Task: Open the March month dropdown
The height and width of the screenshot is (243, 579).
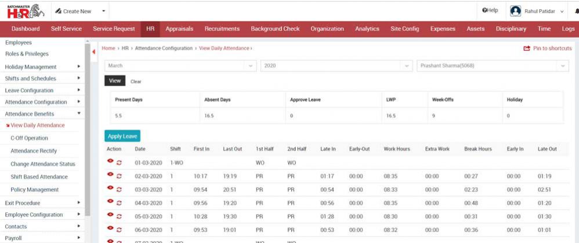Action: point(180,66)
